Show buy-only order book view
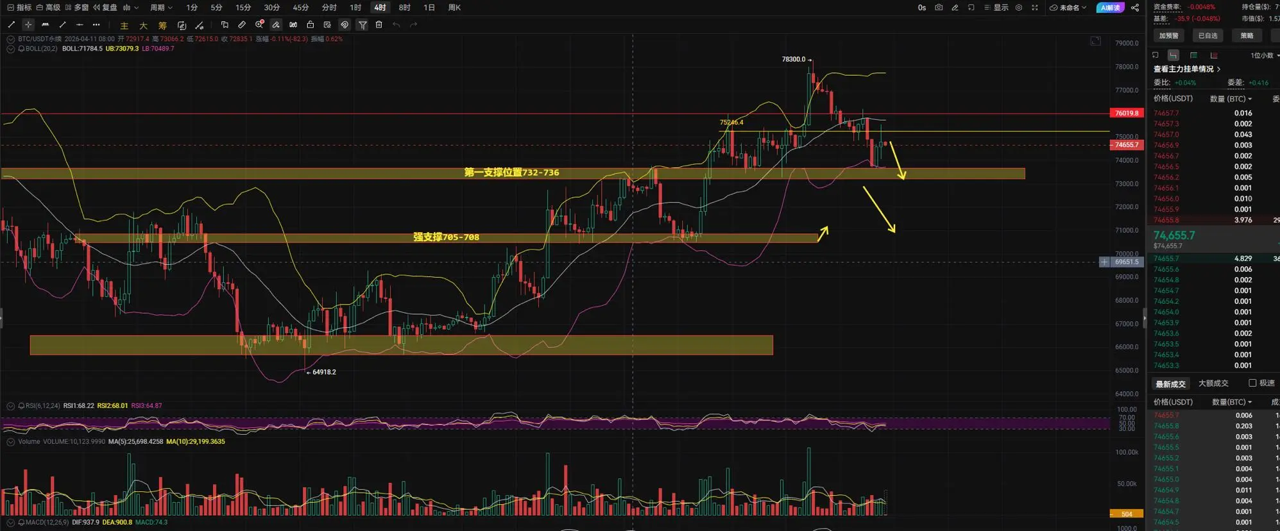 click(x=1193, y=55)
